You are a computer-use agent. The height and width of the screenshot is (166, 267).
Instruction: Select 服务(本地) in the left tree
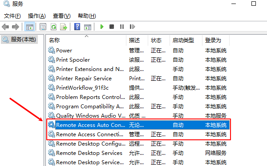point(20,40)
